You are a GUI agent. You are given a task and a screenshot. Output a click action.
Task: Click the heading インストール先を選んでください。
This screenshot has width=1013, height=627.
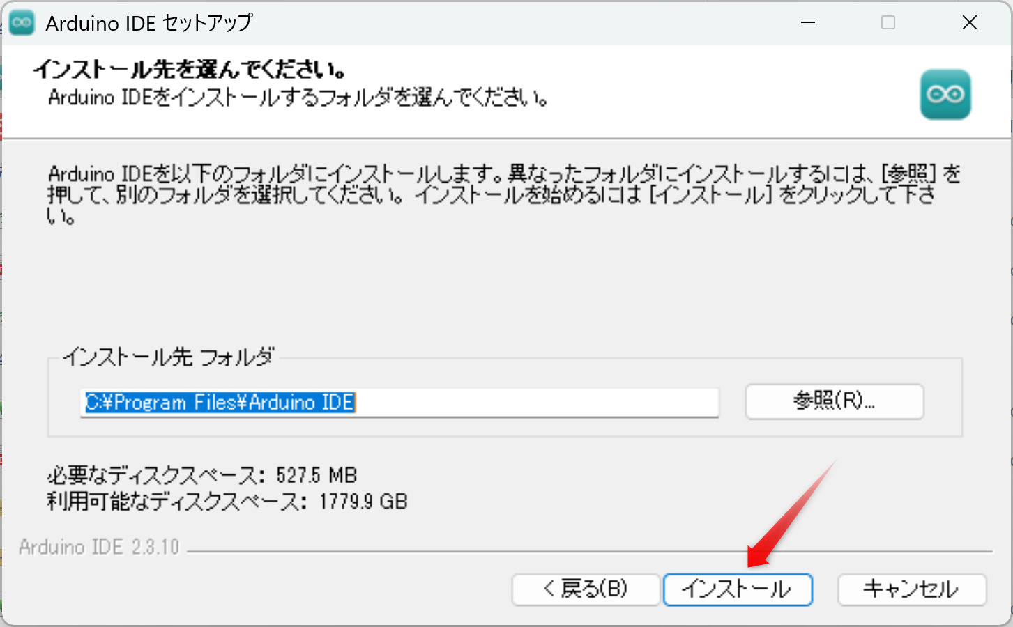click(x=190, y=69)
